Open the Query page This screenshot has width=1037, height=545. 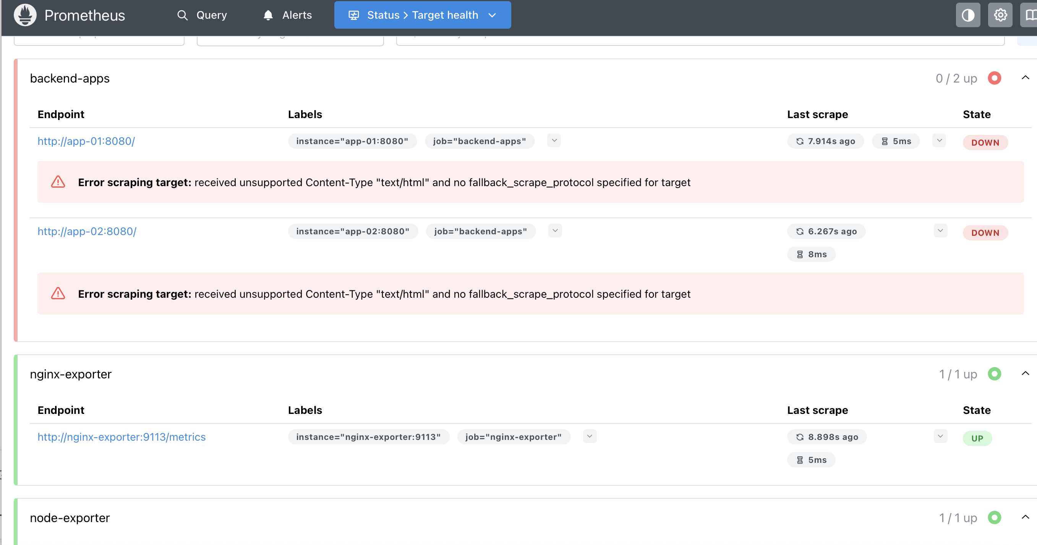(202, 15)
